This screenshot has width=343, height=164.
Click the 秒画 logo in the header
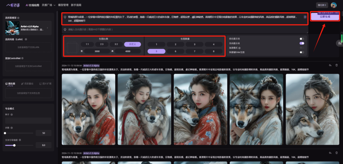pyautogui.click(x=13, y=5)
